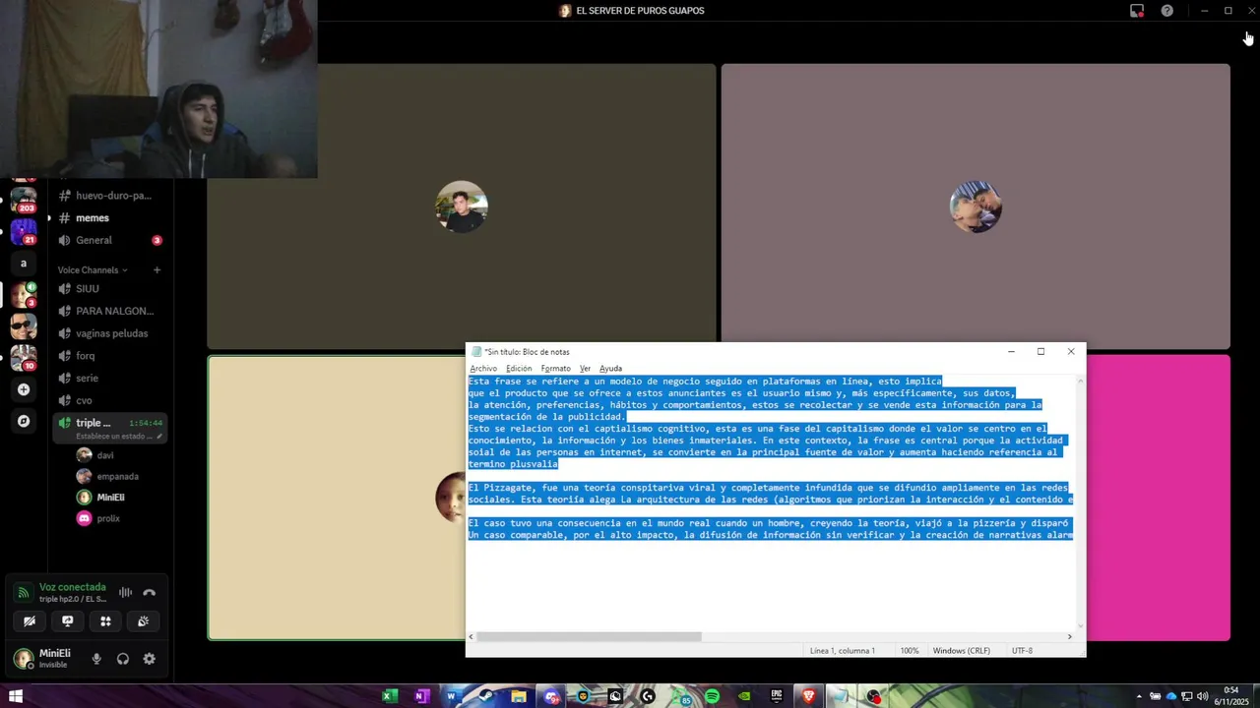Image resolution: width=1260 pixels, height=708 pixels.
Task: Open Discord user settings gear
Action: pyautogui.click(x=150, y=659)
